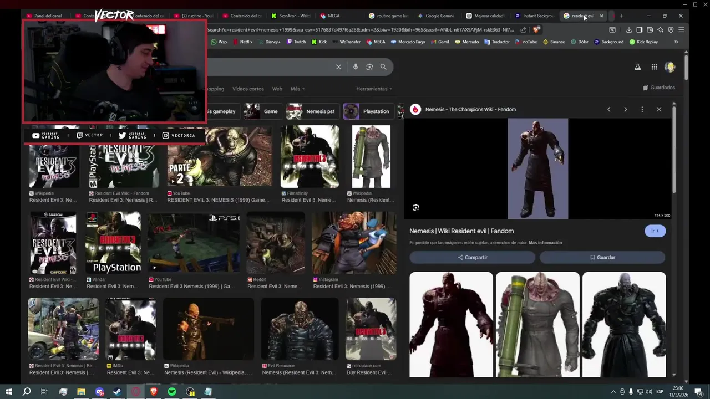This screenshot has width=710, height=399.
Task: Switch to the Videos cortos filter
Action: point(248,89)
